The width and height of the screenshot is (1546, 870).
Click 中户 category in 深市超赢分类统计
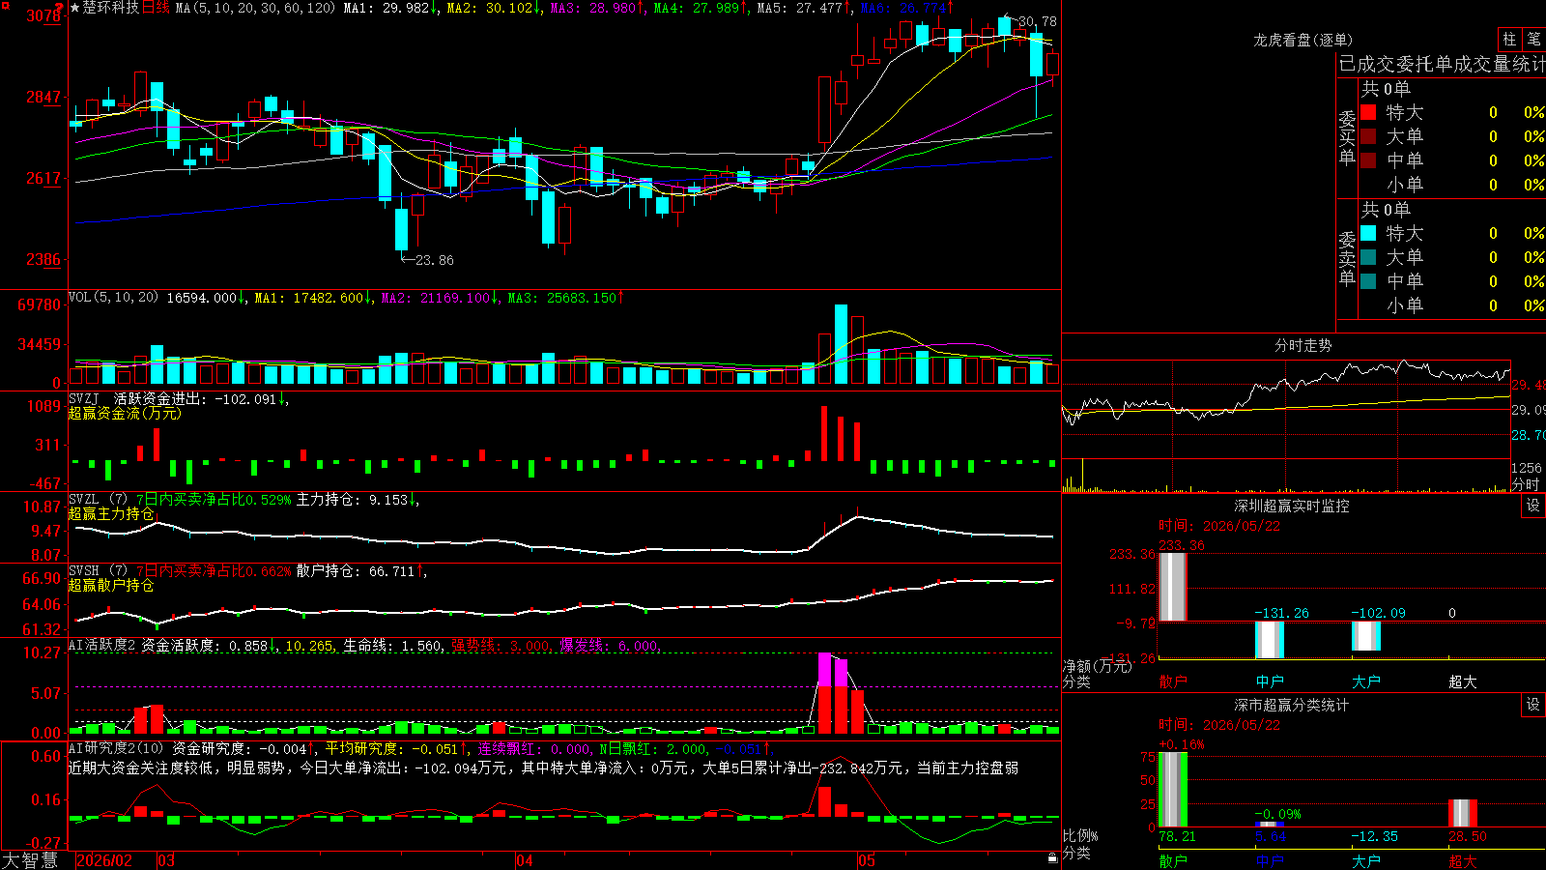pos(1270,861)
